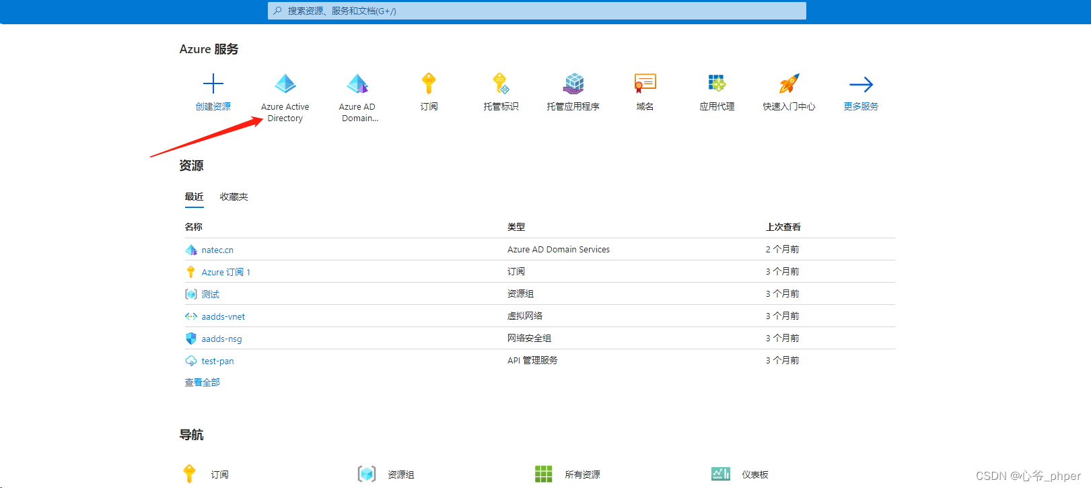The height and width of the screenshot is (488, 1091).
Task: Open the Quickstart Center rocket icon
Action: [x=789, y=83]
